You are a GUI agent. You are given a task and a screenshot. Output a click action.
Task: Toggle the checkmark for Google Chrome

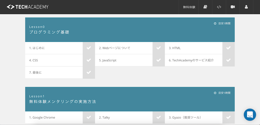89,118
